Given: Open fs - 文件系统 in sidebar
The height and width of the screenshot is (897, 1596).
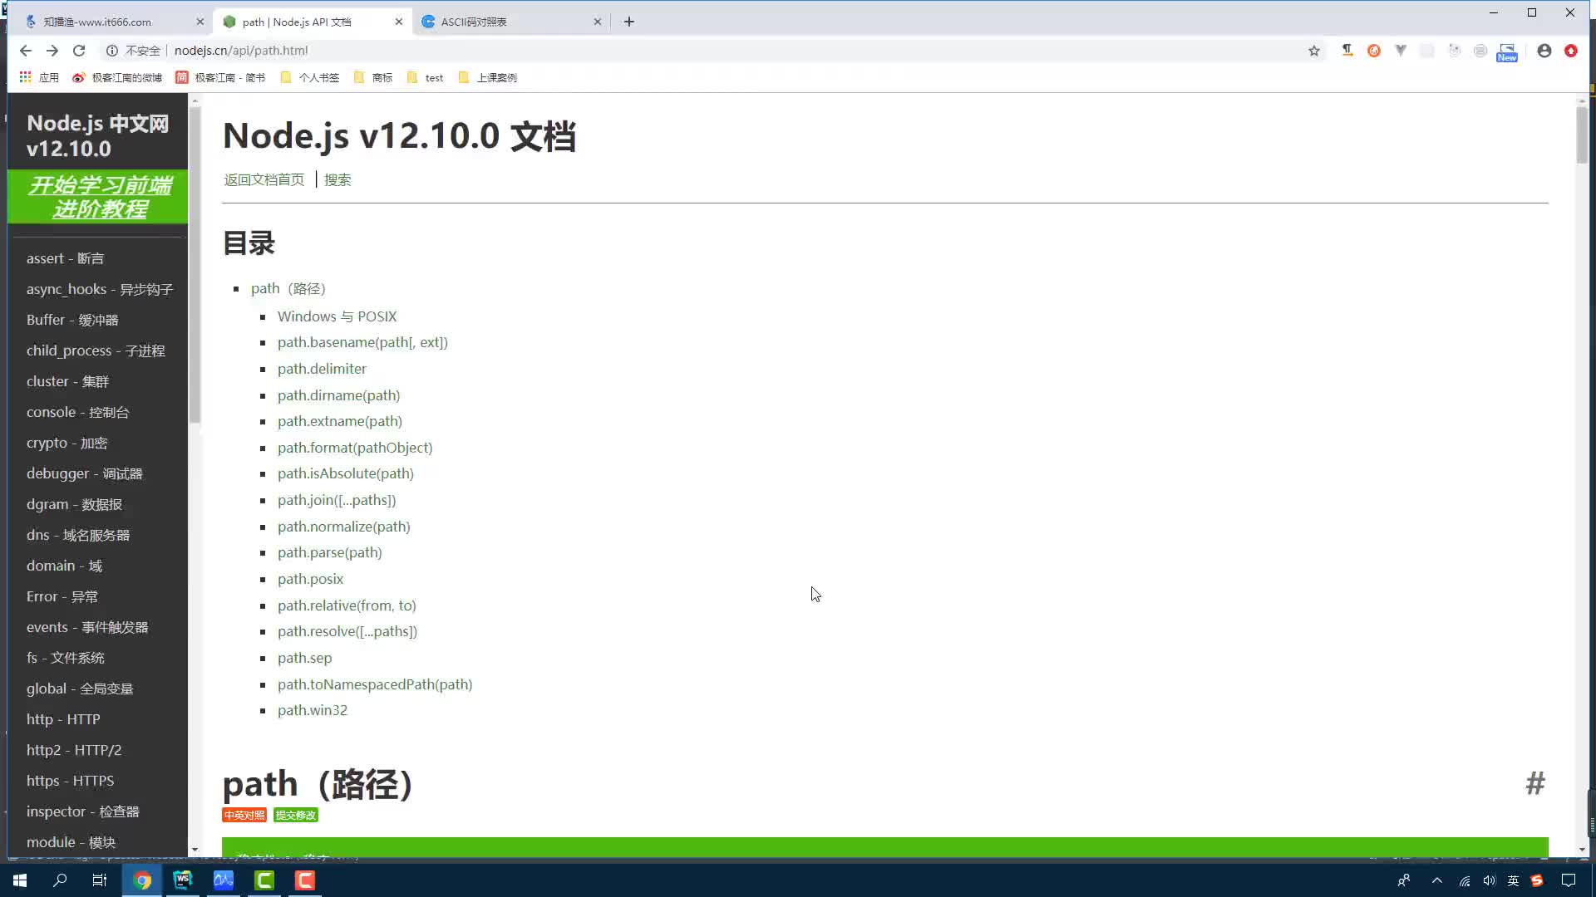Looking at the screenshot, I should 66,658.
